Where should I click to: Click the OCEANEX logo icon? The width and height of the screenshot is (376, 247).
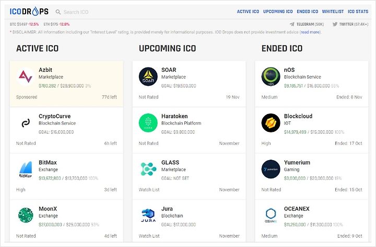click(x=271, y=215)
